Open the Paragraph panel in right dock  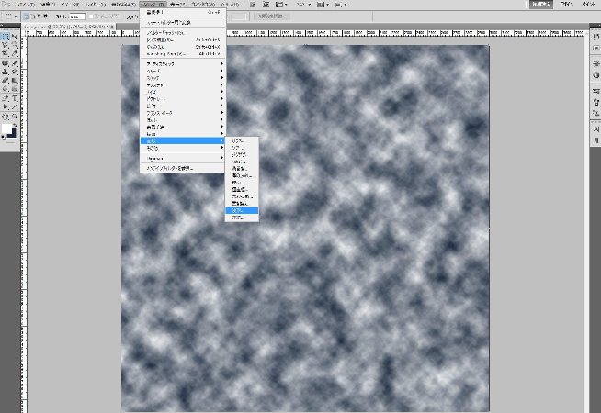[596, 140]
